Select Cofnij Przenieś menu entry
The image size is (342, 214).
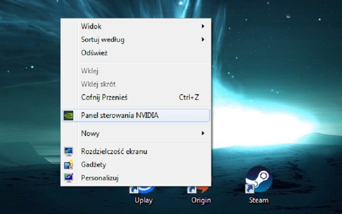(x=104, y=97)
